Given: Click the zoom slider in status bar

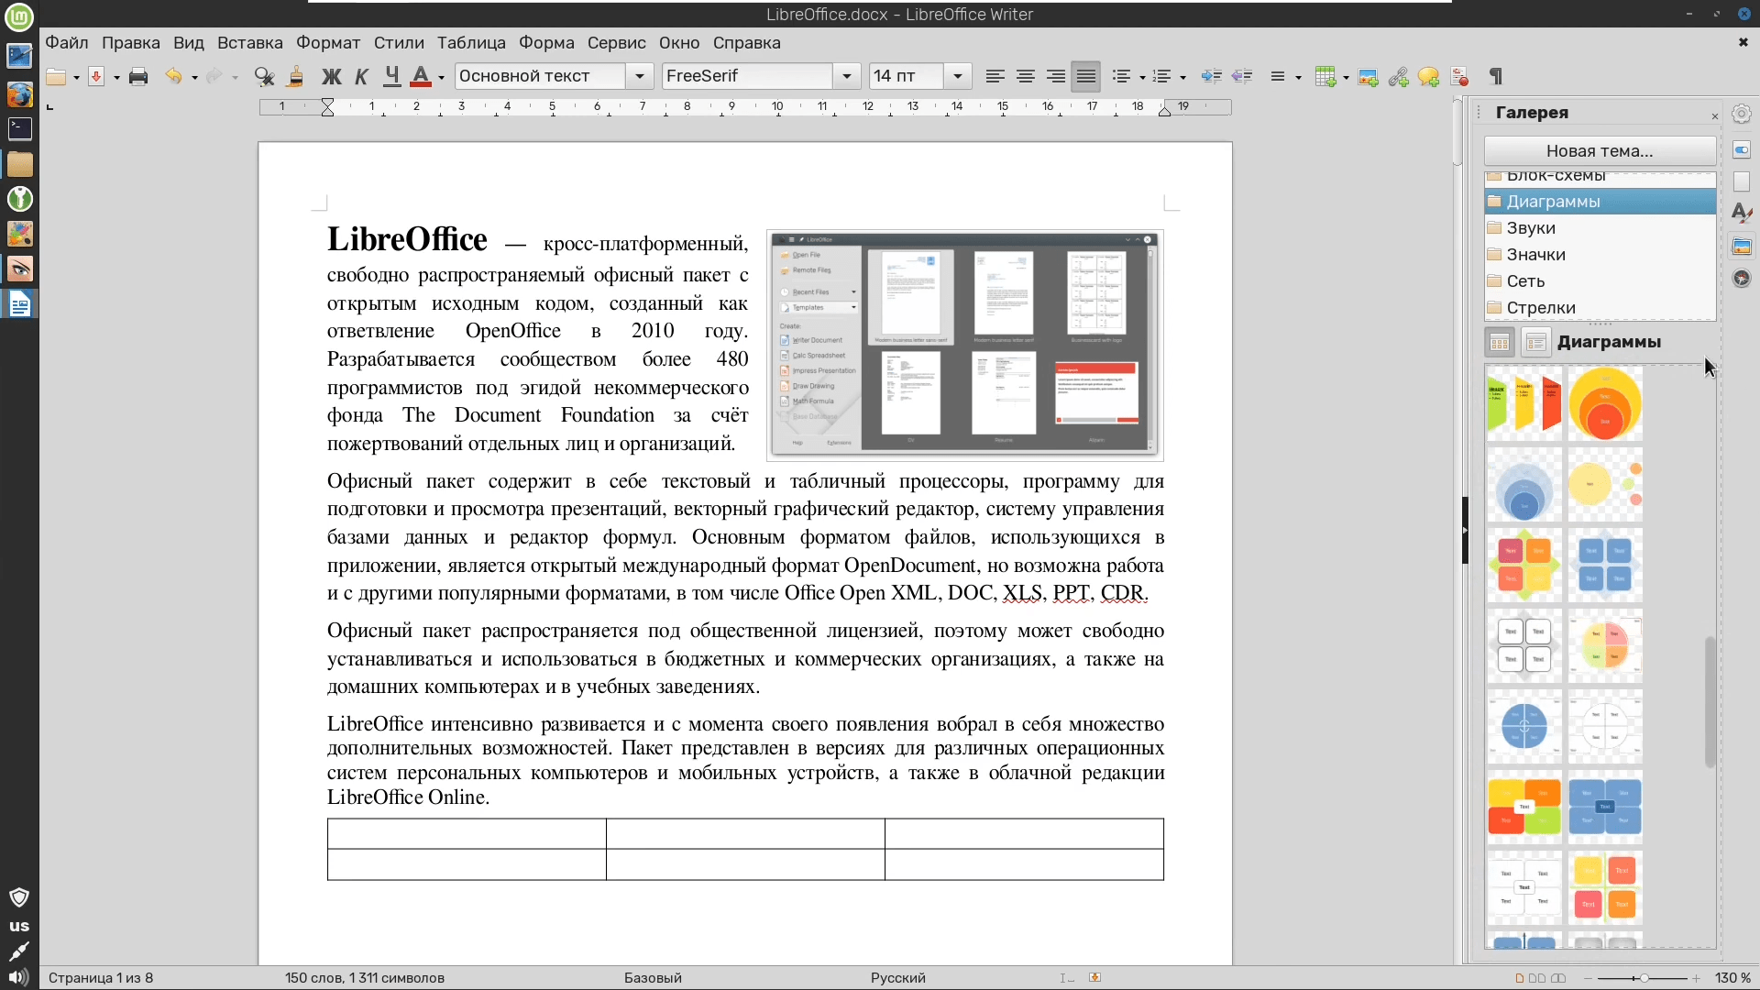Looking at the screenshot, I should click(1644, 978).
